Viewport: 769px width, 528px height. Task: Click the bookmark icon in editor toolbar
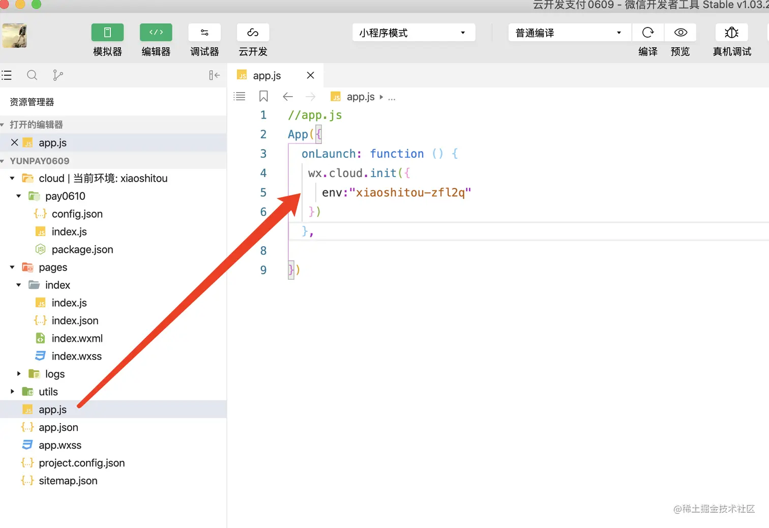tap(263, 96)
